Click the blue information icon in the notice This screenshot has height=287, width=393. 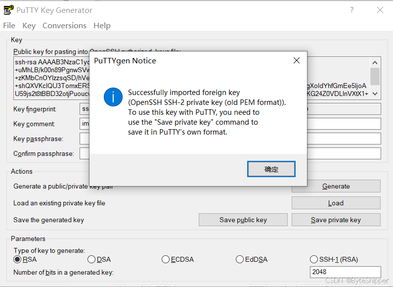coord(113,97)
